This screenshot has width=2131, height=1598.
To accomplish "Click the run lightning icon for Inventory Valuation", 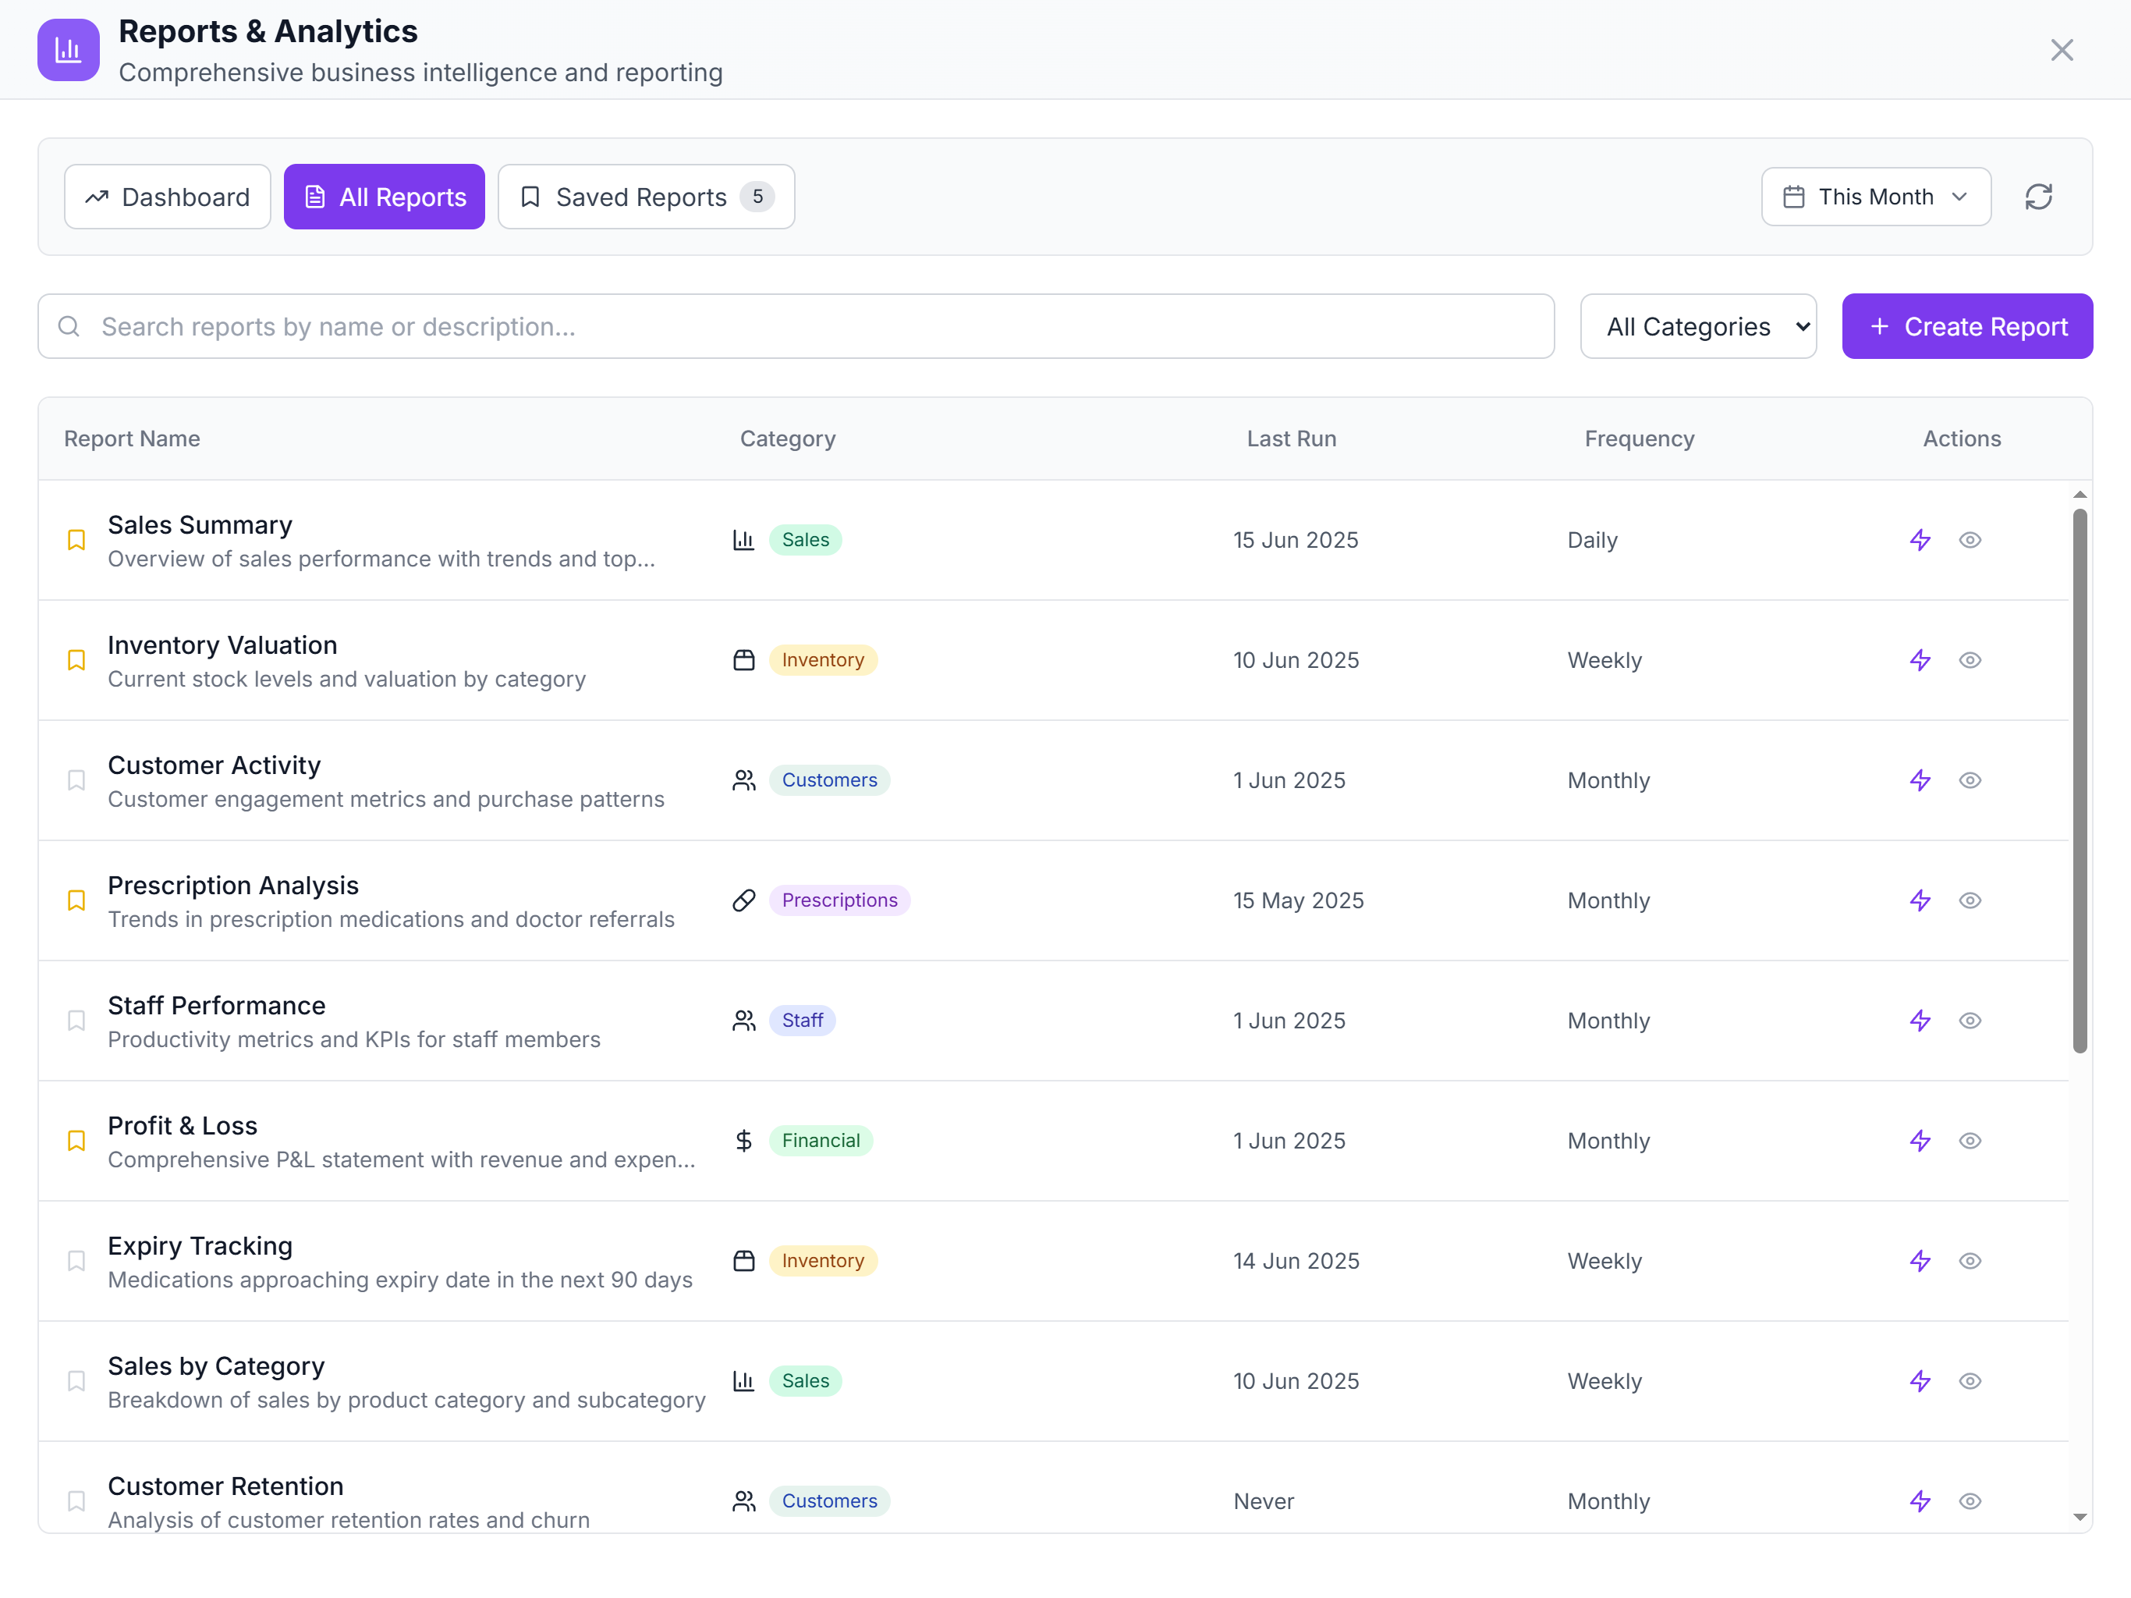I will (x=1919, y=660).
